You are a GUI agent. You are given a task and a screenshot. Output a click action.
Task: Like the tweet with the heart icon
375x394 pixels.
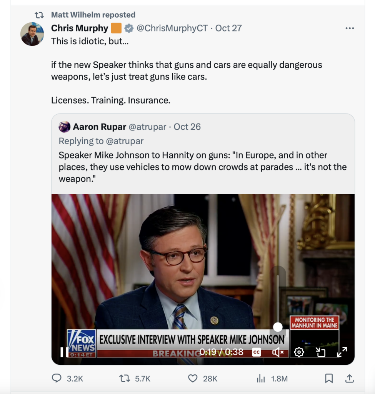tap(193, 379)
